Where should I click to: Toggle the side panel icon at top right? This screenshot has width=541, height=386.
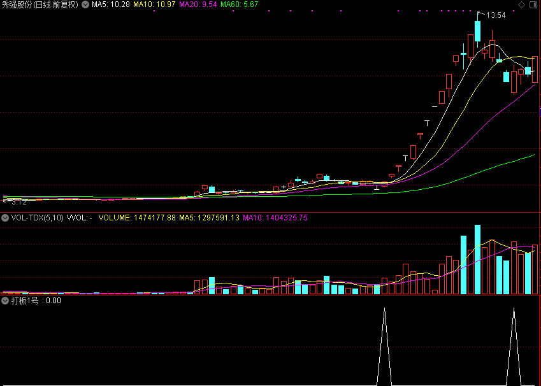pyautogui.click(x=533, y=4)
